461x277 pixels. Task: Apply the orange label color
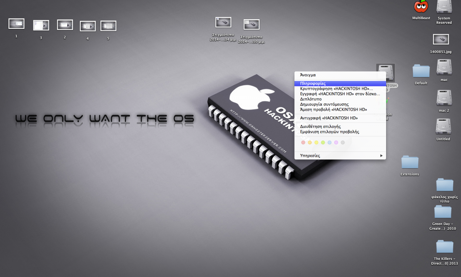click(x=310, y=143)
